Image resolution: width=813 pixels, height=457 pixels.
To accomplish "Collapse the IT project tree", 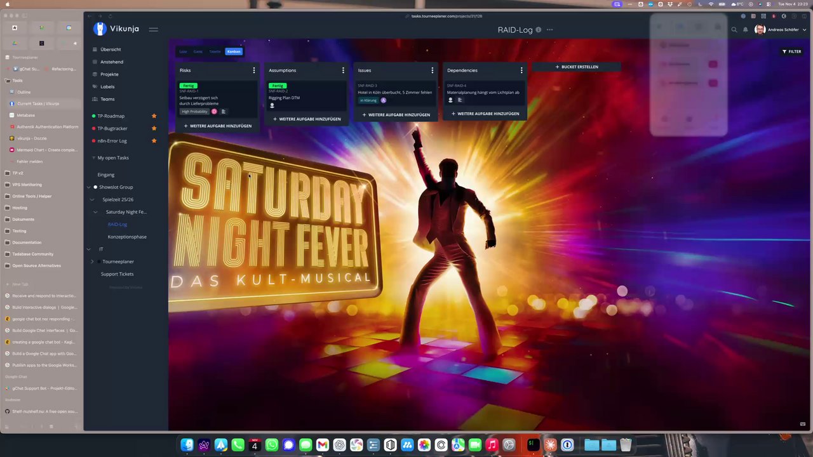I will (x=89, y=249).
